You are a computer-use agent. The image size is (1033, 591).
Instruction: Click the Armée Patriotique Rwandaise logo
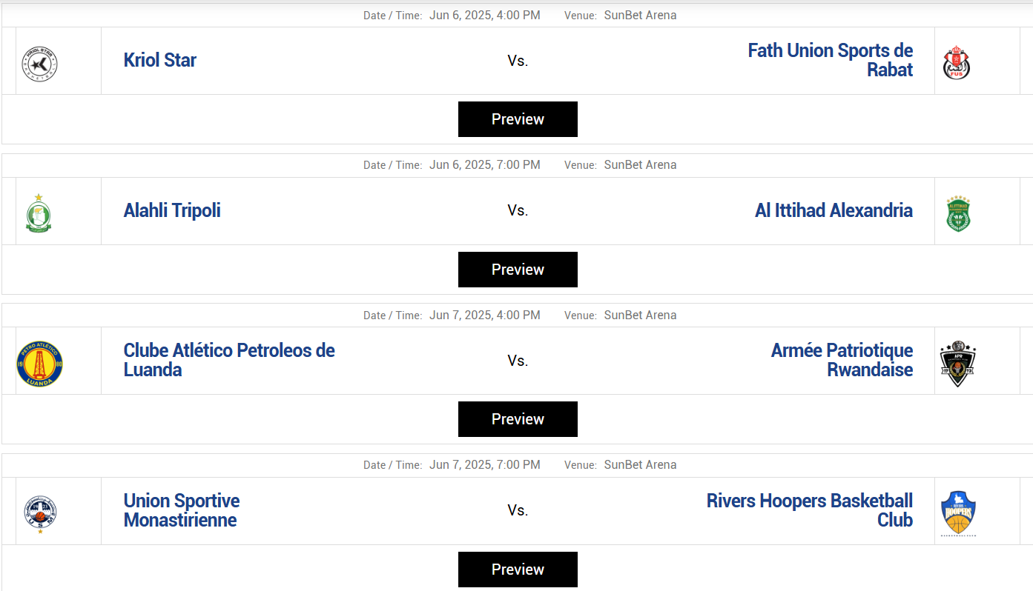point(957,364)
